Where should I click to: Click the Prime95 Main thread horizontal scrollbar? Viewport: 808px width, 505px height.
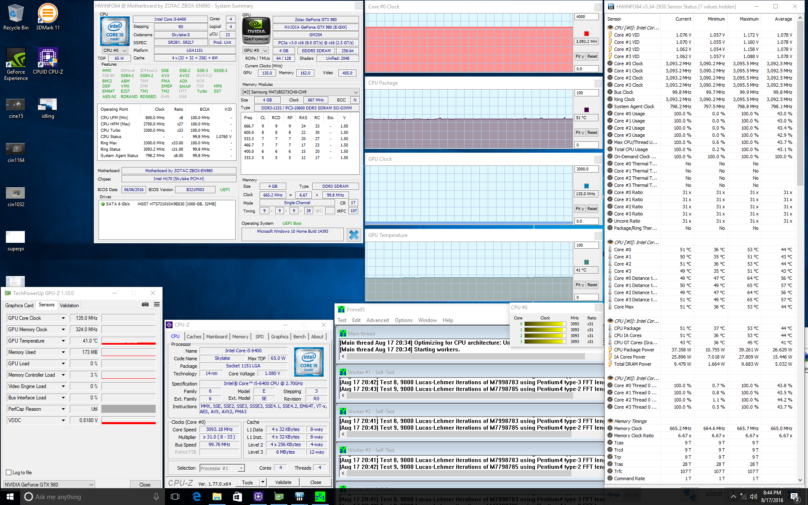tap(465, 356)
